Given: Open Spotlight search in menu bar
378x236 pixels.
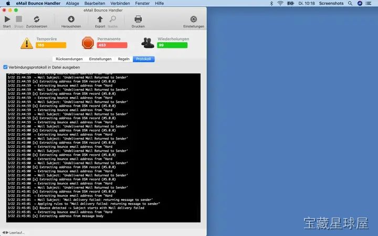Looking at the screenshot, I should pos(350,3).
